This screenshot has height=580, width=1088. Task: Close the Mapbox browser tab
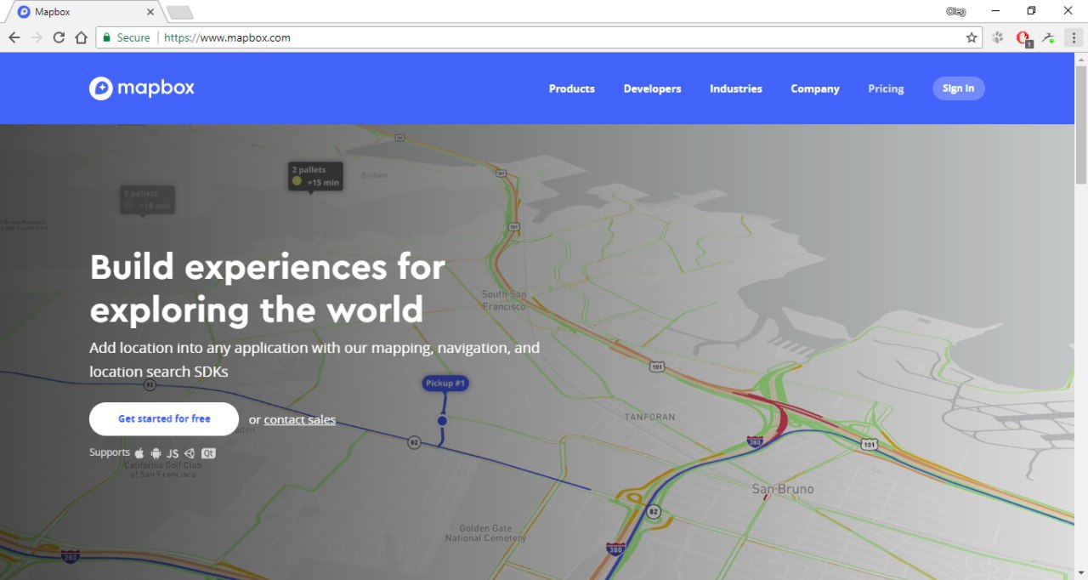pyautogui.click(x=150, y=12)
